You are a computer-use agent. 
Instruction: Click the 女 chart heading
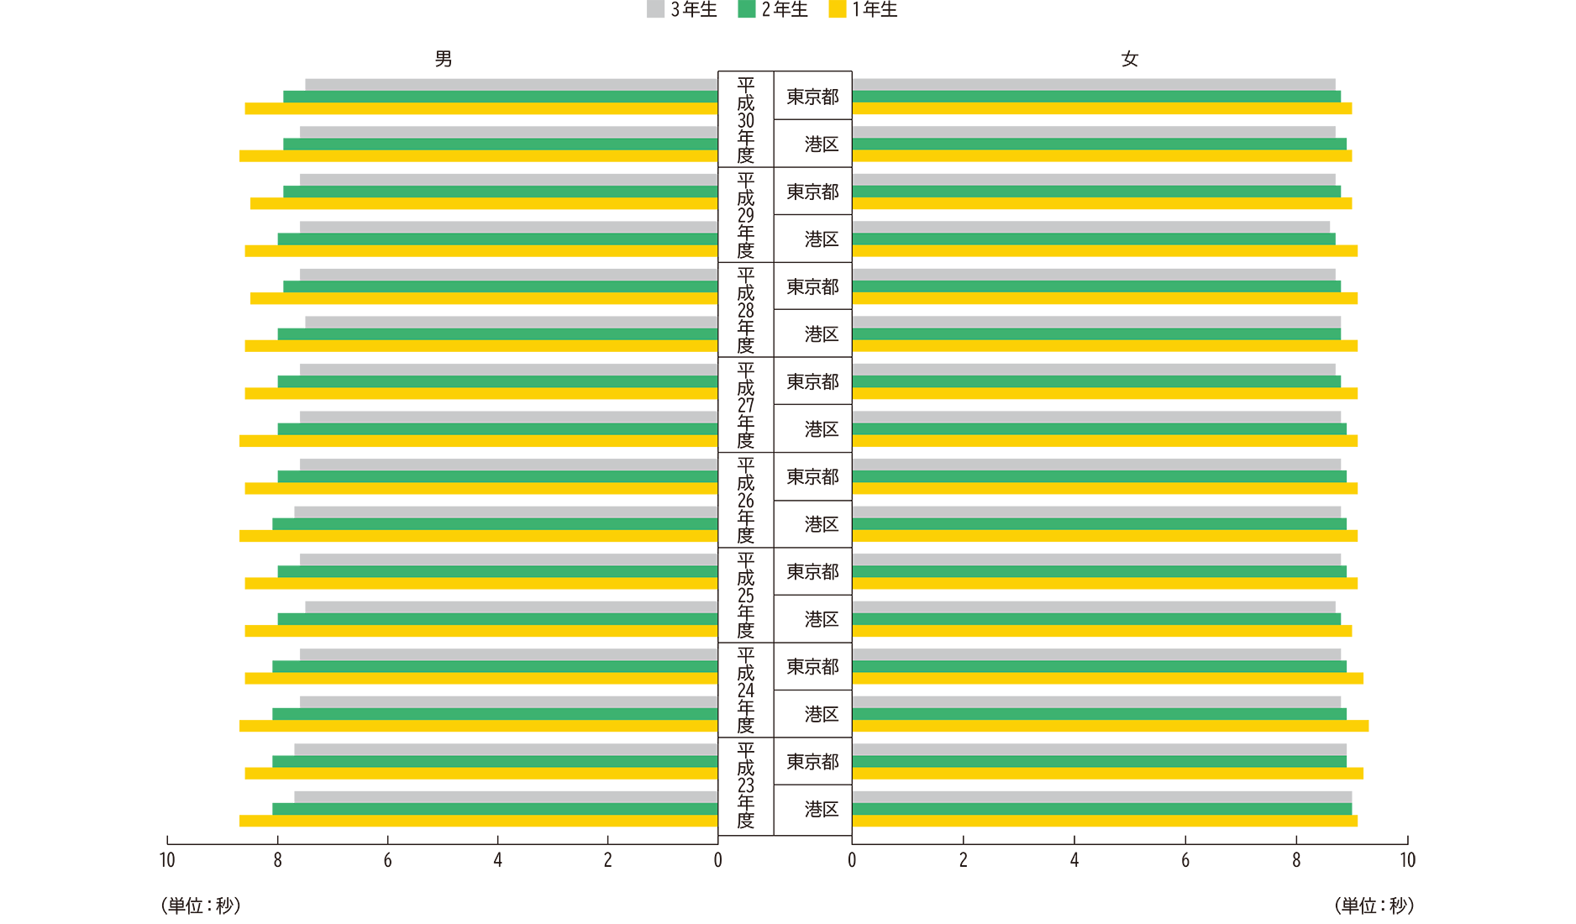click(1130, 59)
